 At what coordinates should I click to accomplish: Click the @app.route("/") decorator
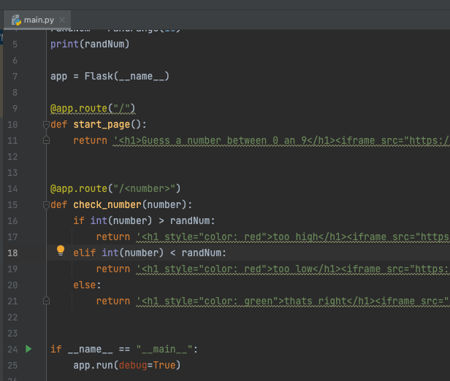point(93,108)
